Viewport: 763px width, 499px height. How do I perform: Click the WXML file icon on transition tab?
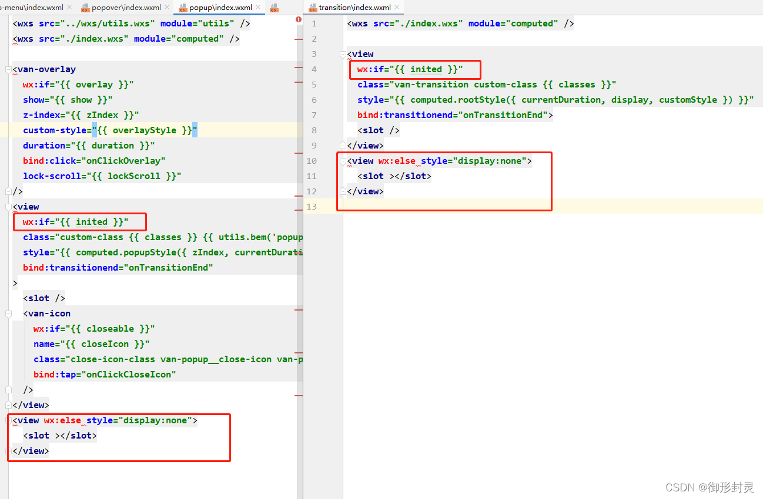[312, 8]
